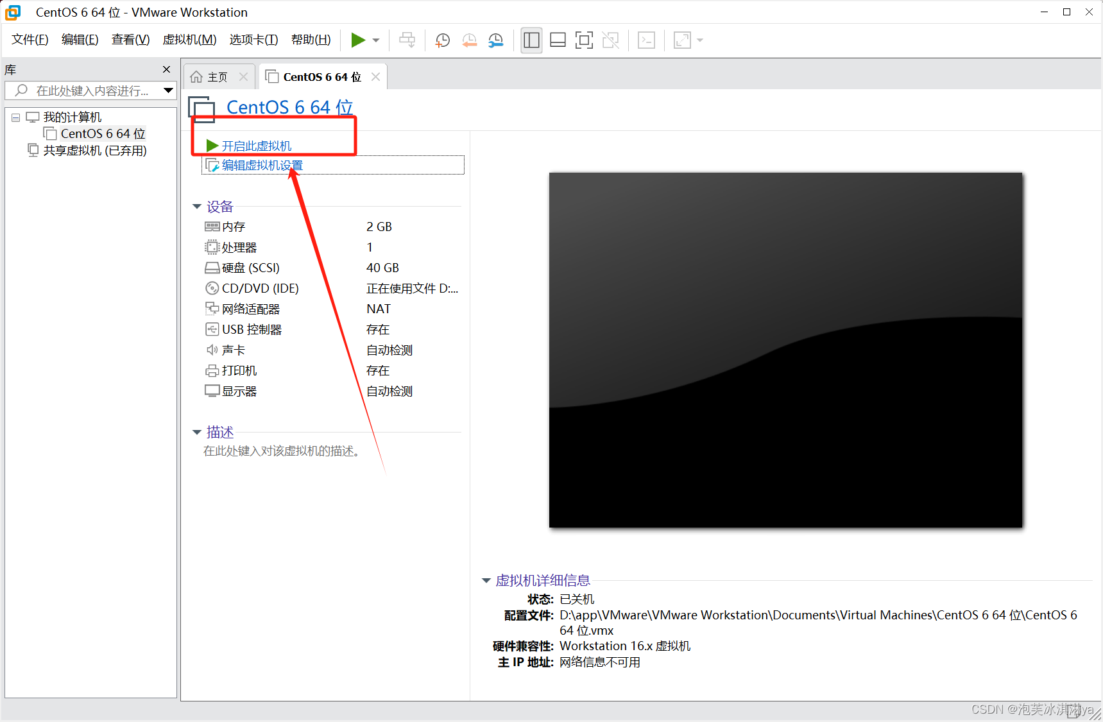Click the description input field 在此处键入对该虚拟机的描述
1103x722 pixels.
click(281, 451)
